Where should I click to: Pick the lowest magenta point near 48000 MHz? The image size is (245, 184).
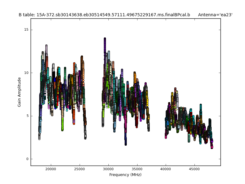pos(212,147)
